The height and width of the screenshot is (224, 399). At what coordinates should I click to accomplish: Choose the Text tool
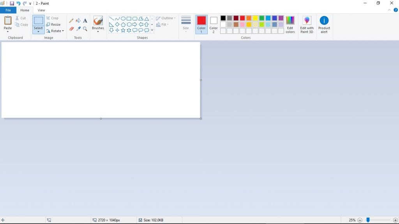[x=85, y=21]
